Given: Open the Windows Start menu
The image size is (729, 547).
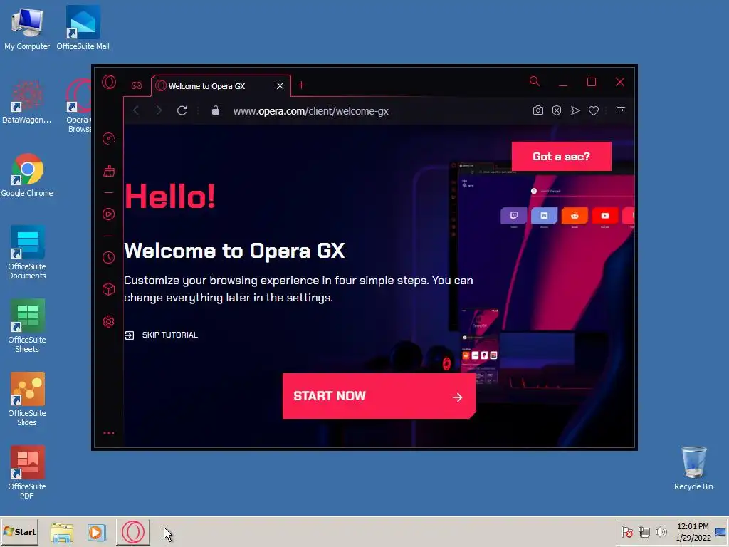Looking at the screenshot, I should coord(19,531).
